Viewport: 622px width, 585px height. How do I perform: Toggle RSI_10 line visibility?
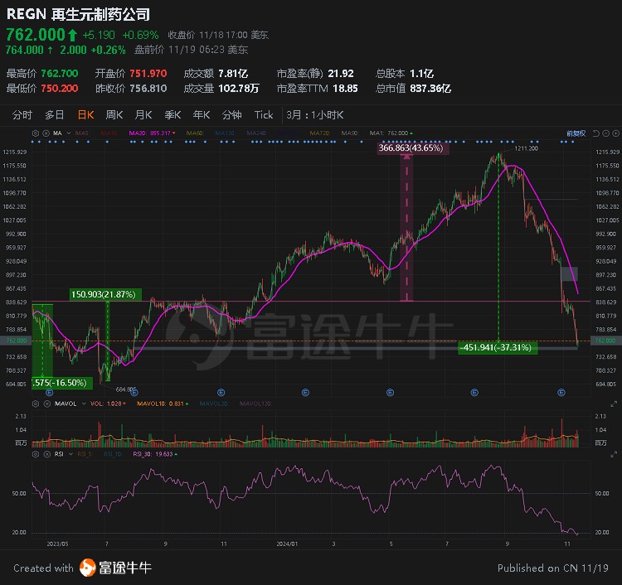[x=113, y=454]
